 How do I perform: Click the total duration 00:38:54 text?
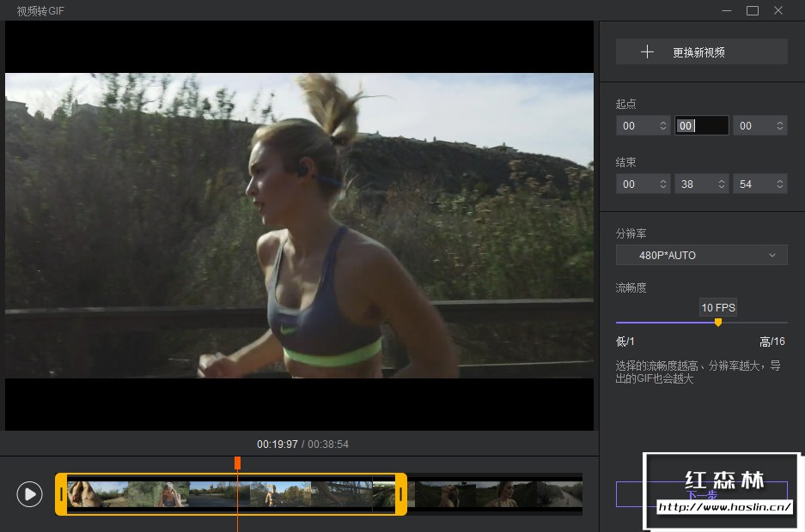tap(328, 444)
